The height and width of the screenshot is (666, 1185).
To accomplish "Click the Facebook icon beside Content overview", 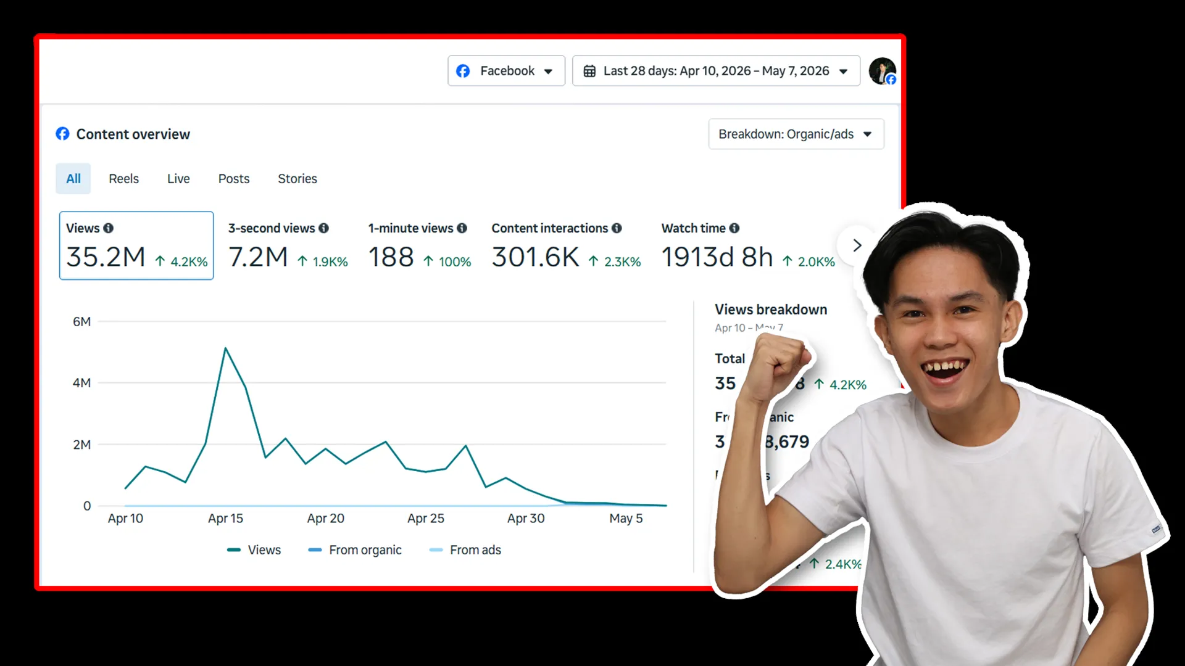I will (x=62, y=134).
